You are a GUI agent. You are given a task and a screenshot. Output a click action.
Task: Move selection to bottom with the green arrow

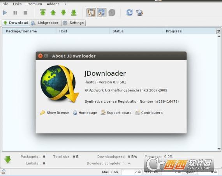coord(74,12)
